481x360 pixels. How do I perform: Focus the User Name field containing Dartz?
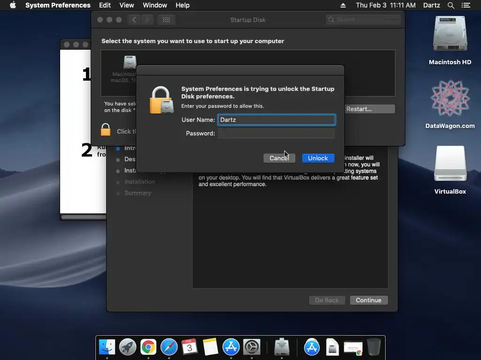[276, 120]
